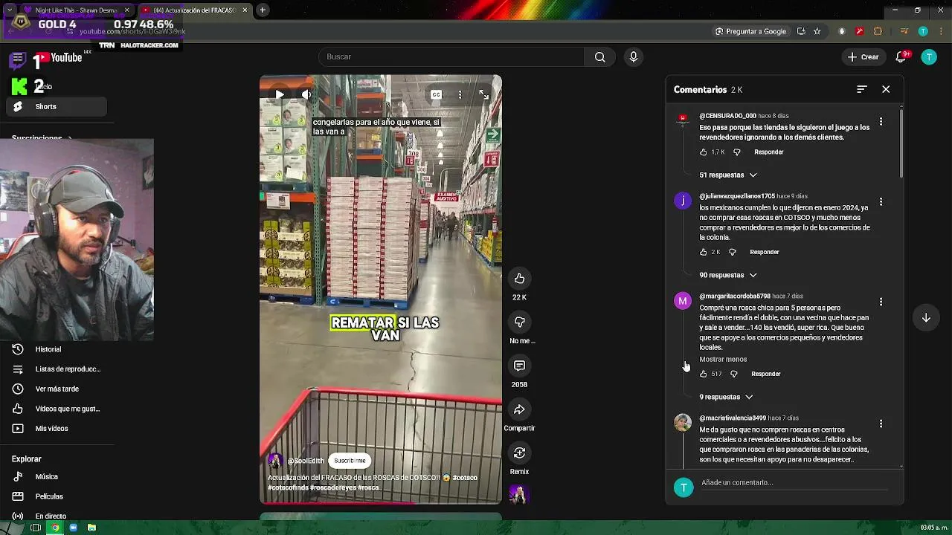Open the tab search dropdown in Chrome
Image resolution: width=952 pixels, height=535 pixels.
(x=9, y=10)
